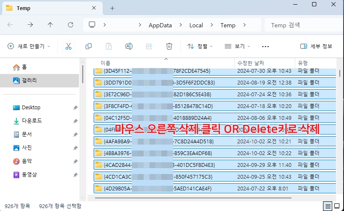Expand chevron after Temp in path
The image size is (344, 211).
tap(244, 25)
